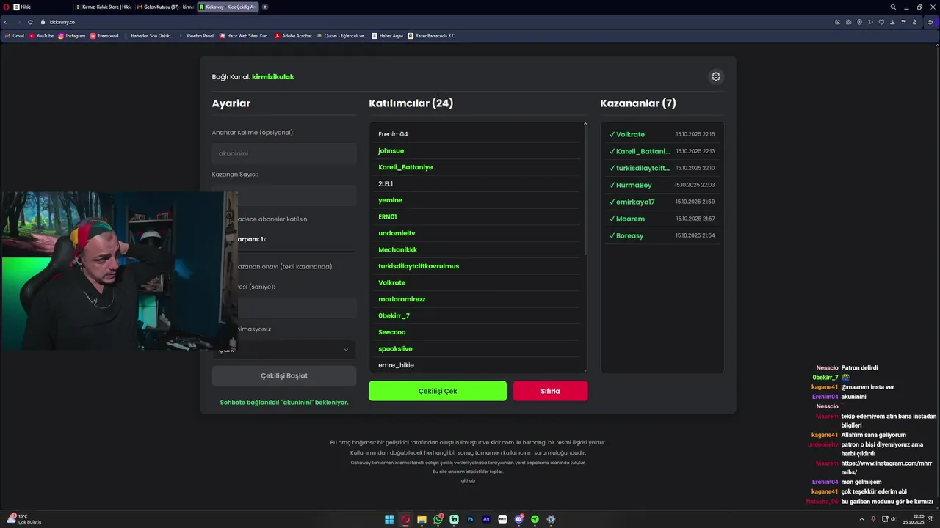Select participant johnsue
940x528 pixels.
[x=391, y=150]
